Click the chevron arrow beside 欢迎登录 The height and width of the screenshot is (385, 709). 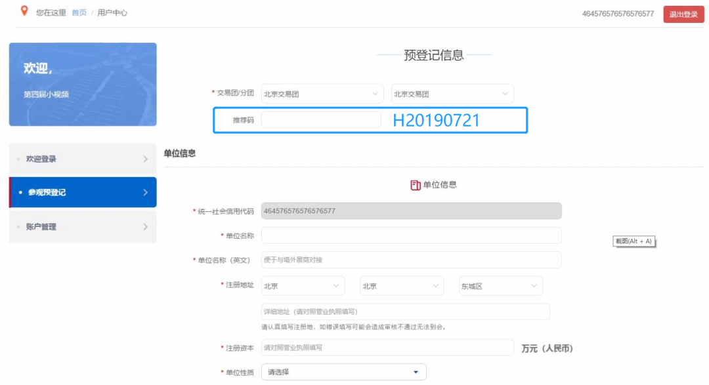145,159
